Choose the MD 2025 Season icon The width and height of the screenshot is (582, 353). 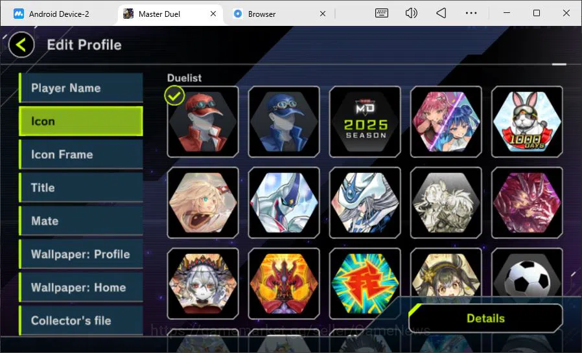[365, 122]
